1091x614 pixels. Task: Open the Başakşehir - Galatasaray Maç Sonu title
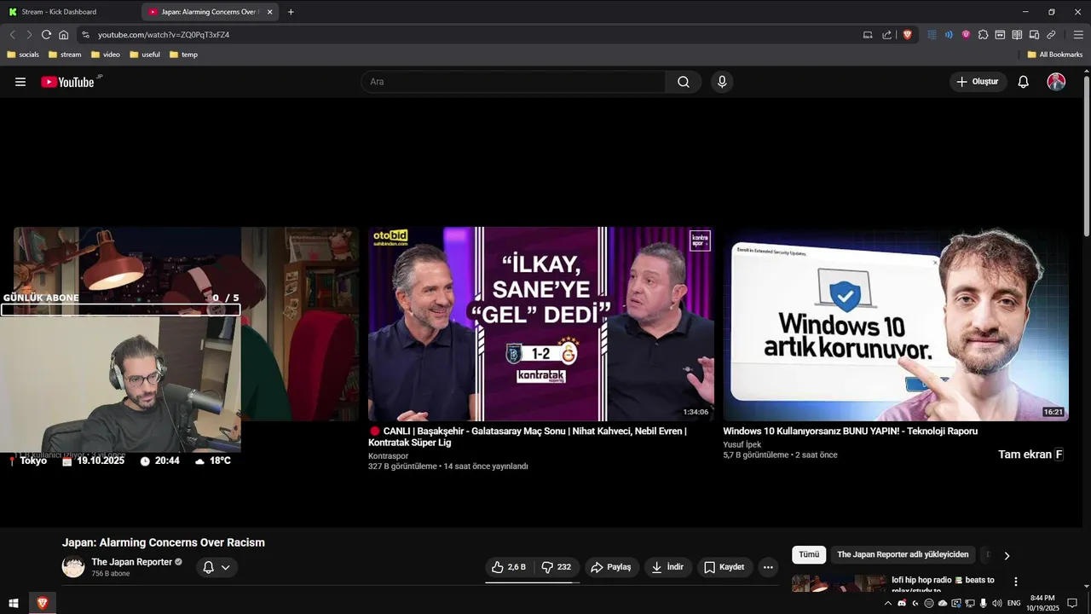pyautogui.click(x=527, y=437)
